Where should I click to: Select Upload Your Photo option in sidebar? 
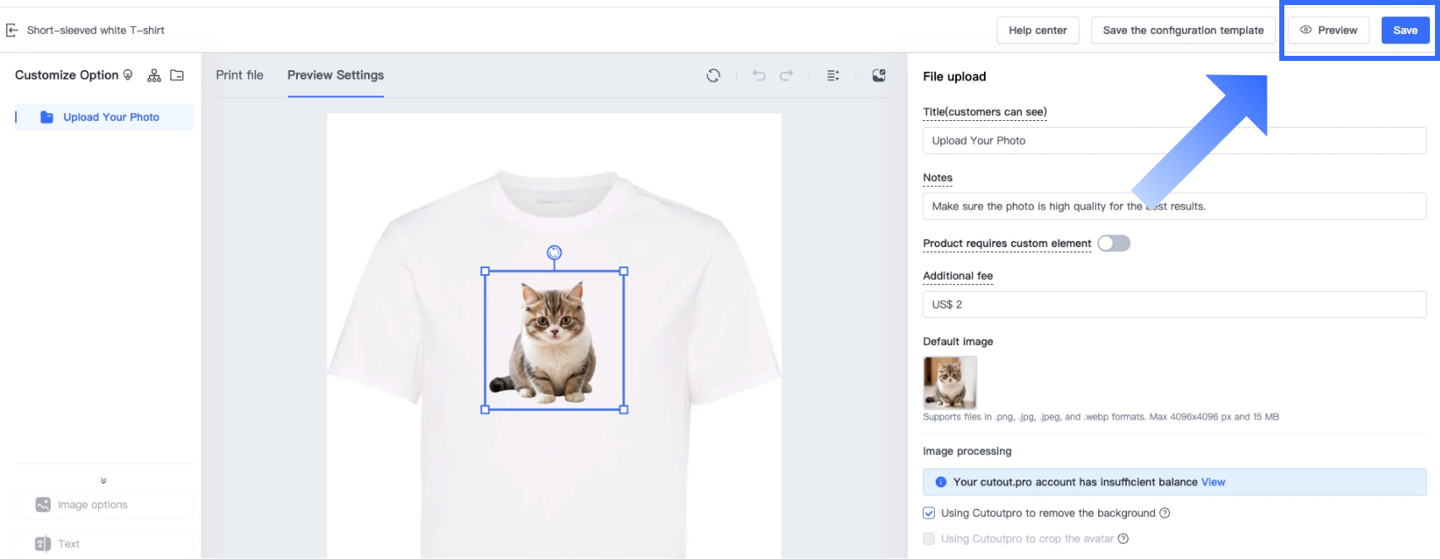pos(104,118)
